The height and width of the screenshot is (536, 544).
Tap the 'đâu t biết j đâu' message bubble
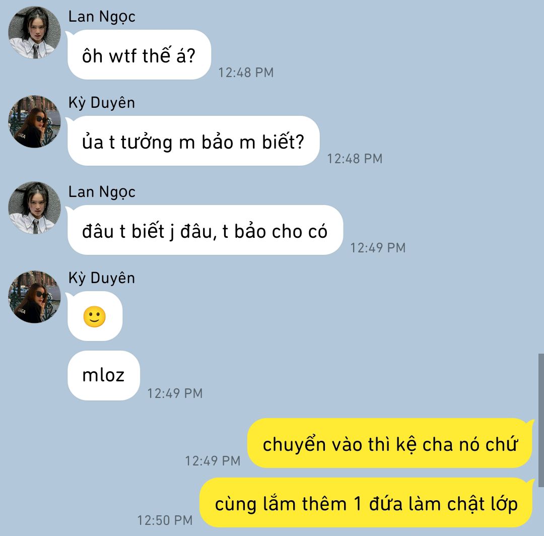(205, 230)
